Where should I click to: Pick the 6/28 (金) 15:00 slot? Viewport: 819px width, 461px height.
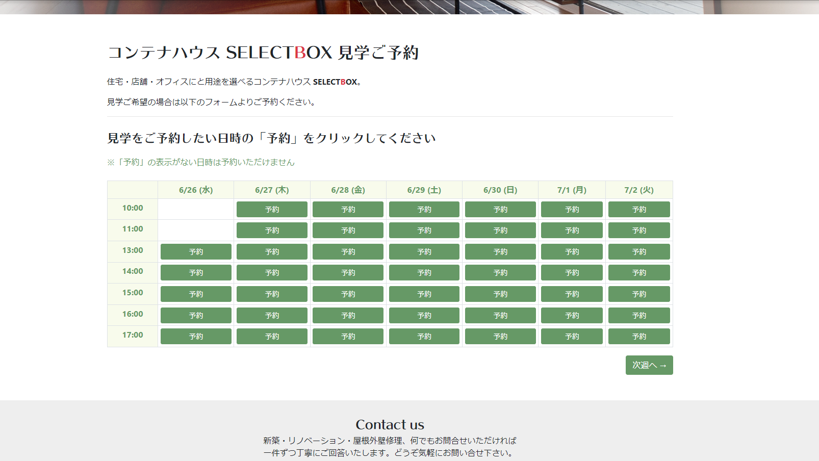(348, 294)
